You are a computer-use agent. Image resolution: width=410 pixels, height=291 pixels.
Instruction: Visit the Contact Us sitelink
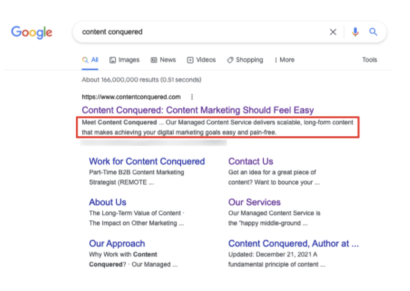pos(250,161)
